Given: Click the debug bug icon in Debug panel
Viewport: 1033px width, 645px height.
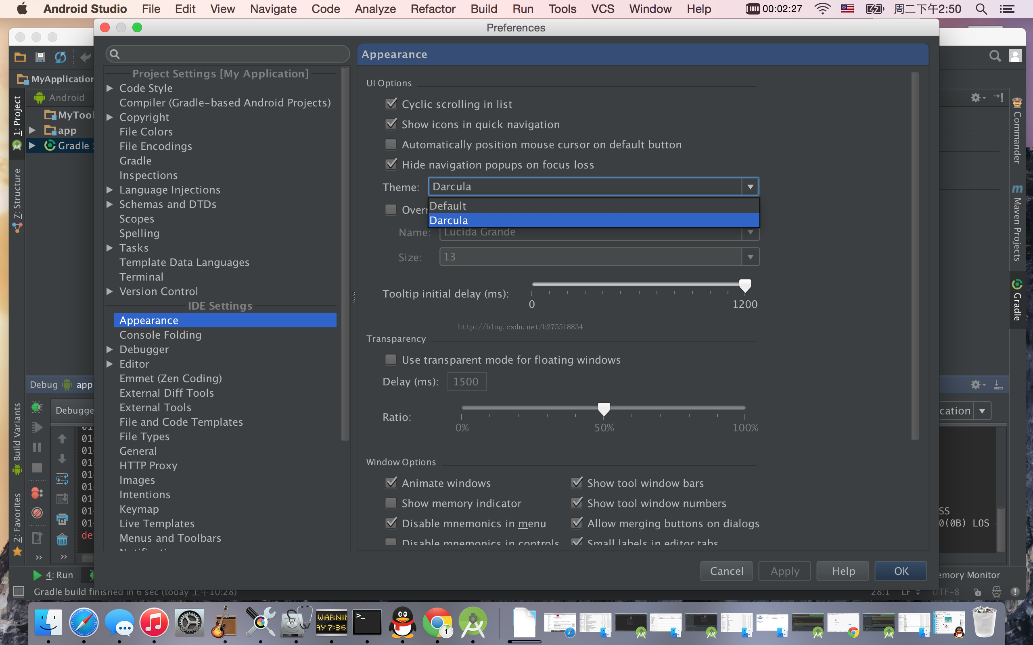Looking at the screenshot, I should [x=37, y=407].
